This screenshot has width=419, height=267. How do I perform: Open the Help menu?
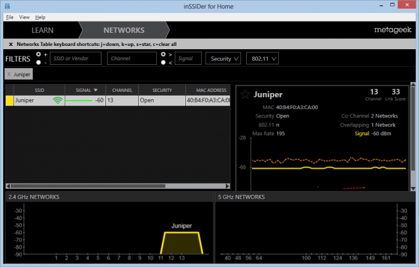click(40, 17)
